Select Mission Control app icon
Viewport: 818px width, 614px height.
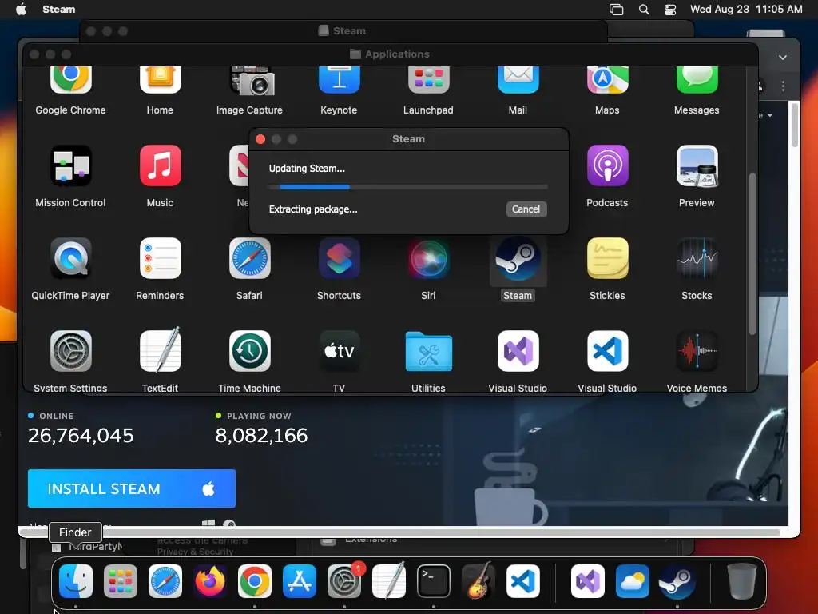[x=70, y=165]
